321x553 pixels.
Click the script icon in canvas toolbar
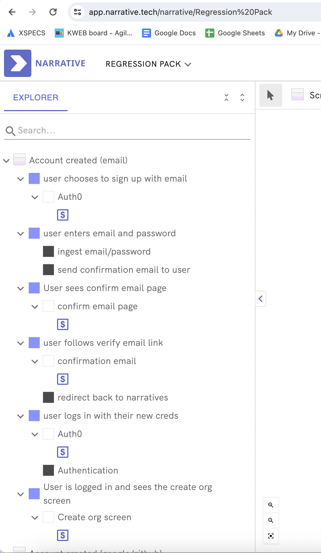tap(298, 95)
